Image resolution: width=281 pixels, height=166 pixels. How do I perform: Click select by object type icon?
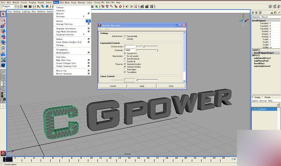tap(43, 7)
